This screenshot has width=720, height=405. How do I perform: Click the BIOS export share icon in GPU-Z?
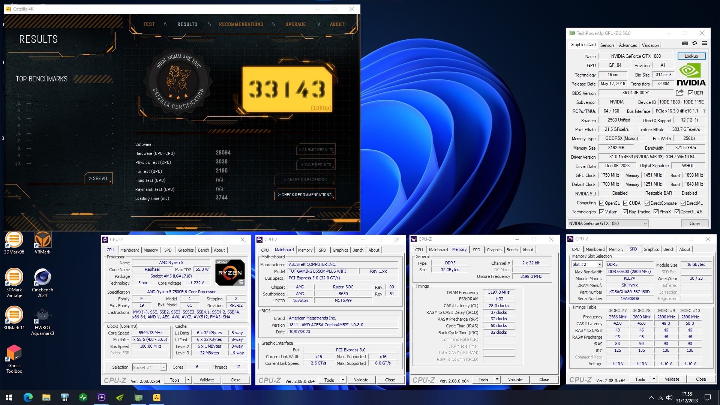pyautogui.click(x=679, y=93)
